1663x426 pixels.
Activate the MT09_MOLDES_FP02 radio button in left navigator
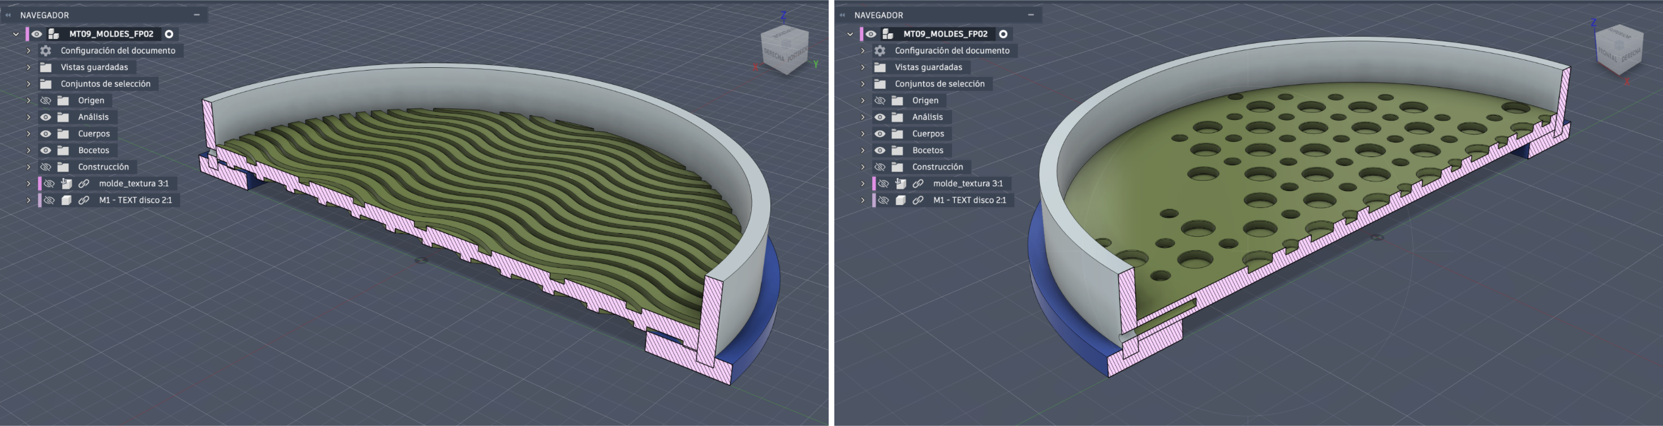[x=169, y=34]
